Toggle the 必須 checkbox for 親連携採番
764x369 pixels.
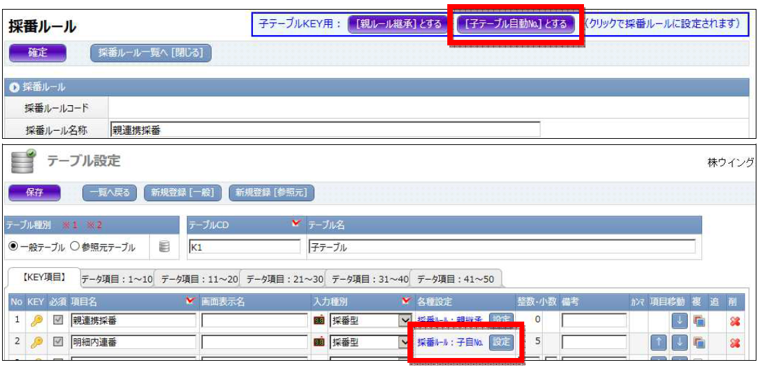[x=58, y=320]
